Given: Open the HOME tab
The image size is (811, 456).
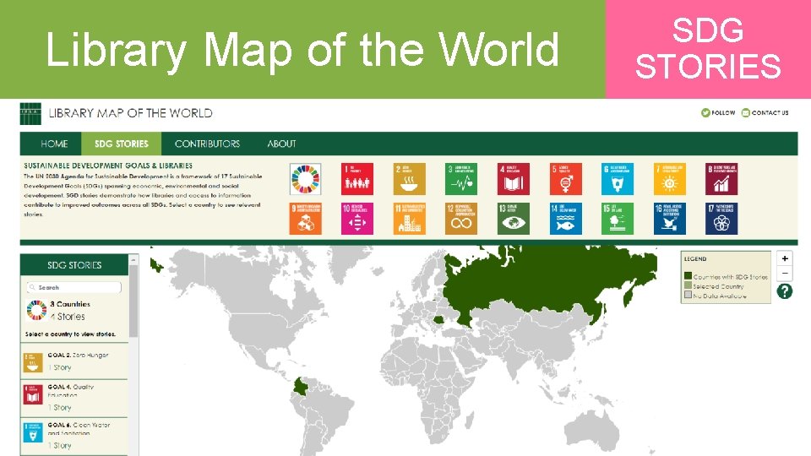Looking at the screenshot, I should coord(54,144).
